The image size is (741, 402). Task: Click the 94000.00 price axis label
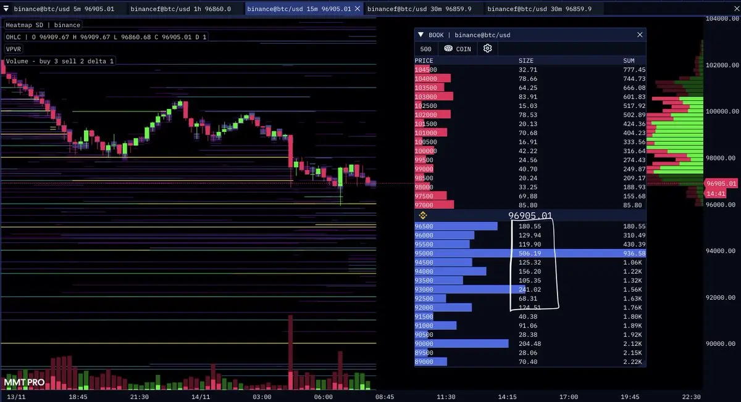click(721, 251)
